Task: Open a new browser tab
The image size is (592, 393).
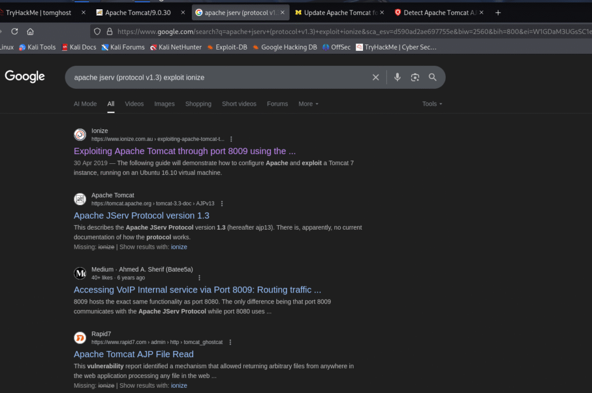Action: pos(498,12)
